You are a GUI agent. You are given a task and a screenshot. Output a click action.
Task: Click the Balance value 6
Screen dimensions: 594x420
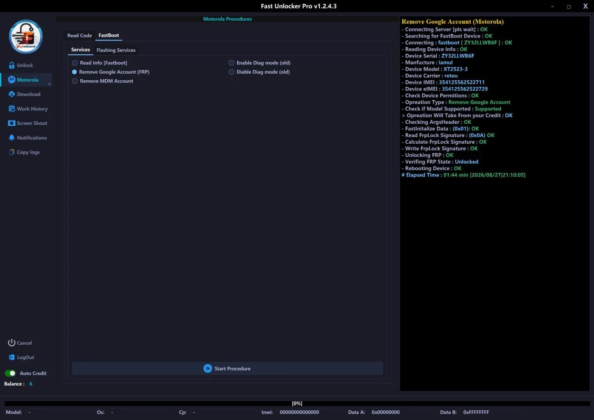pos(31,384)
